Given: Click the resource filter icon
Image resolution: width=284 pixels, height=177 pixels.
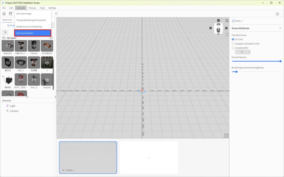Looking at the screenshot, I should [x=5, y=32].
